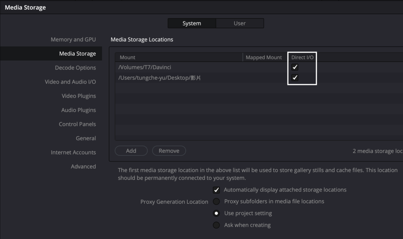Open Memory and GPU settings
Screen dimensions: 403x239
tap(73, 39)
